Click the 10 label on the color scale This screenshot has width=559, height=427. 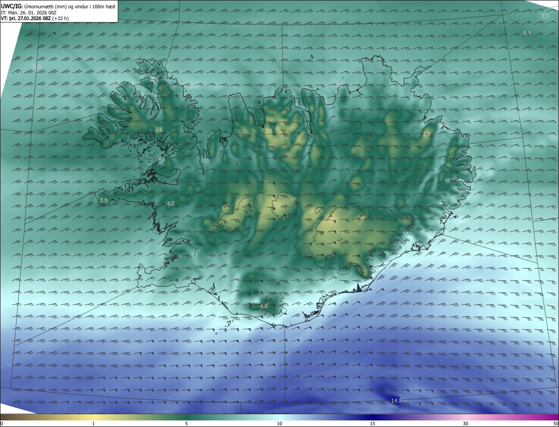[279, 424]
